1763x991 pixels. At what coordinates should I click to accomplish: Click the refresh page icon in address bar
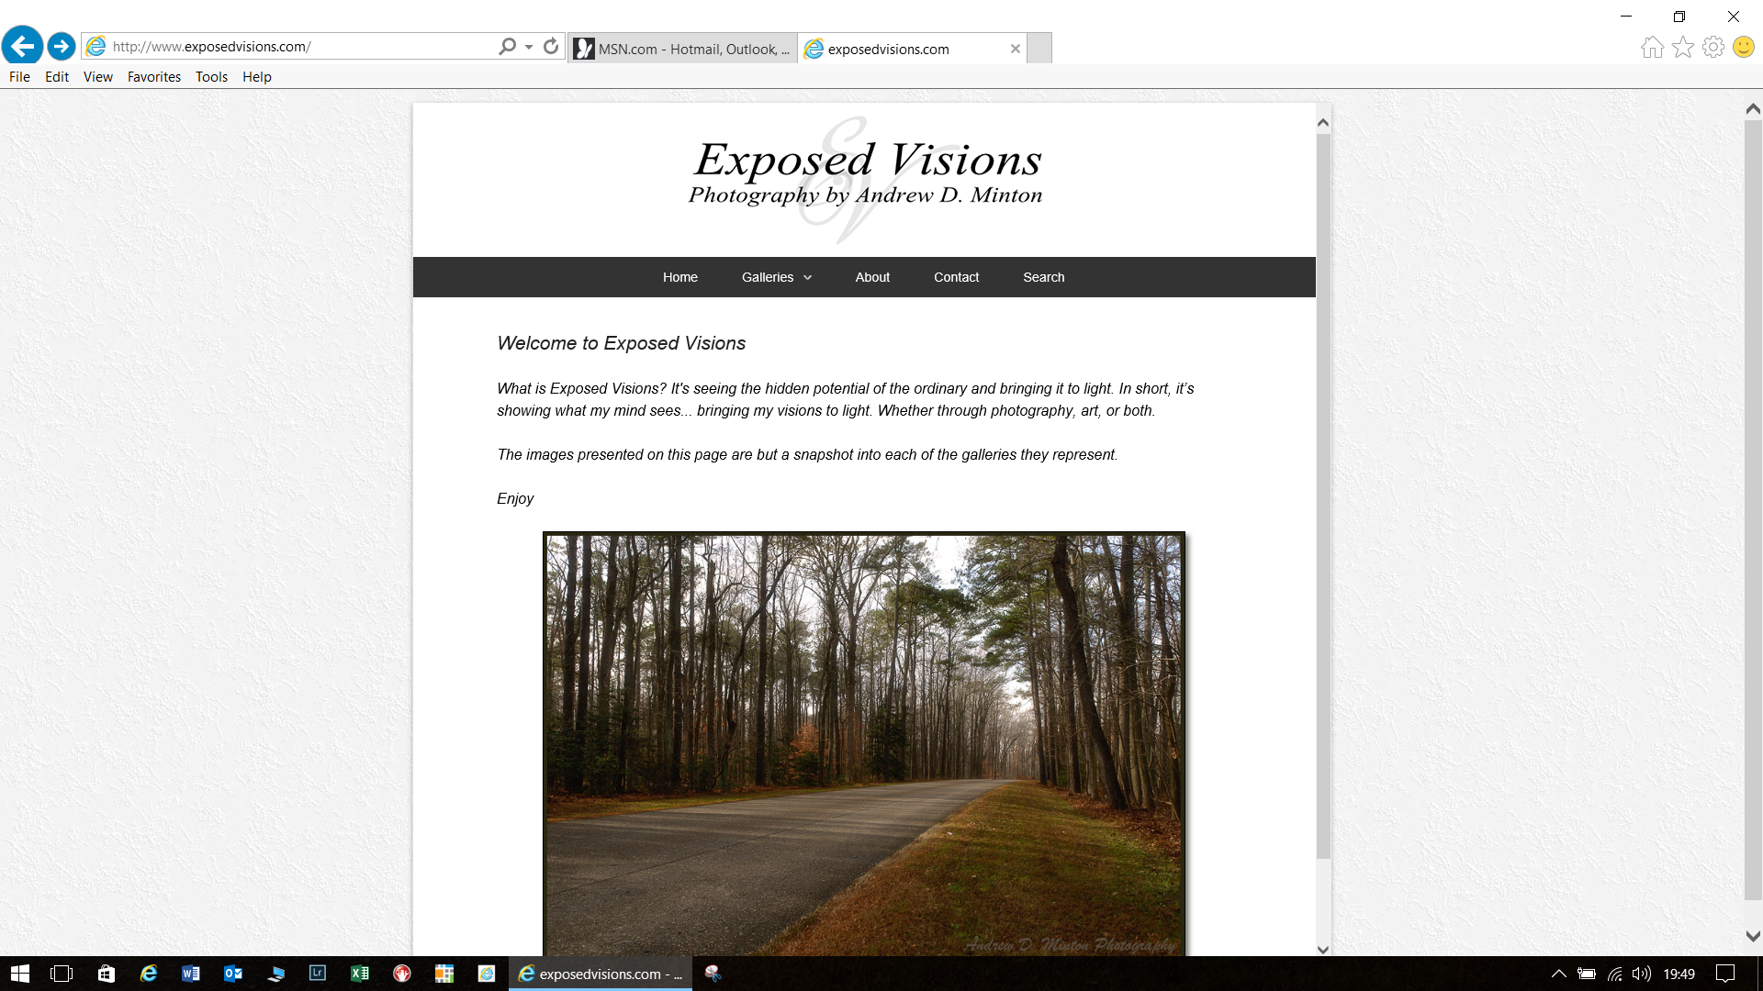coord(551,46)
